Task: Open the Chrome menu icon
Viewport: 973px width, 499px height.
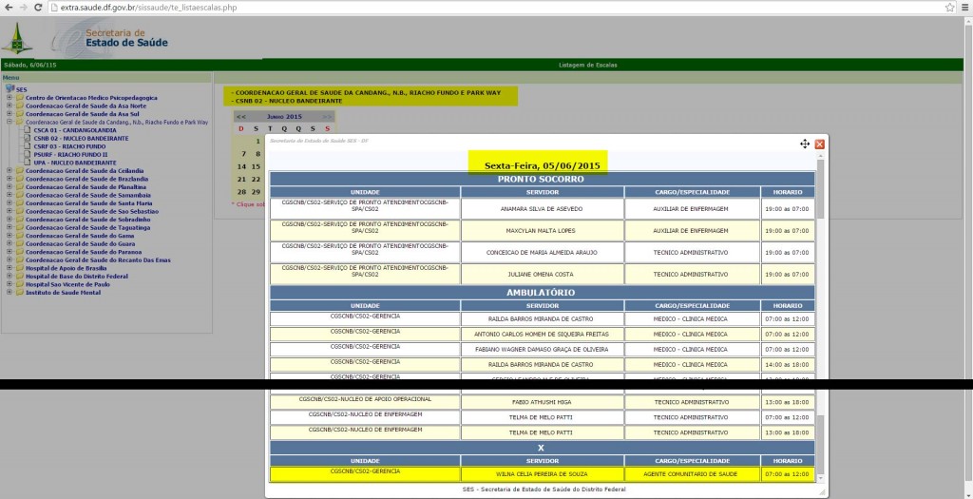Action: point(963,8)
